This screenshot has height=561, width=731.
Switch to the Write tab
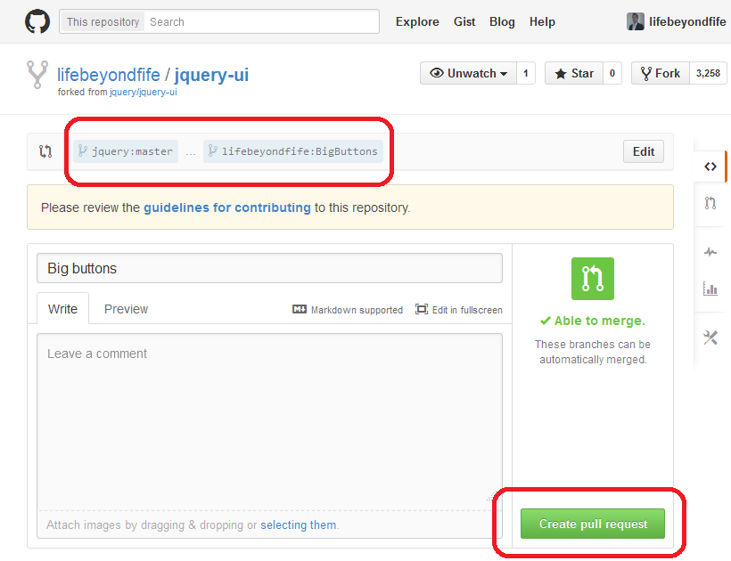click(62, 309)
